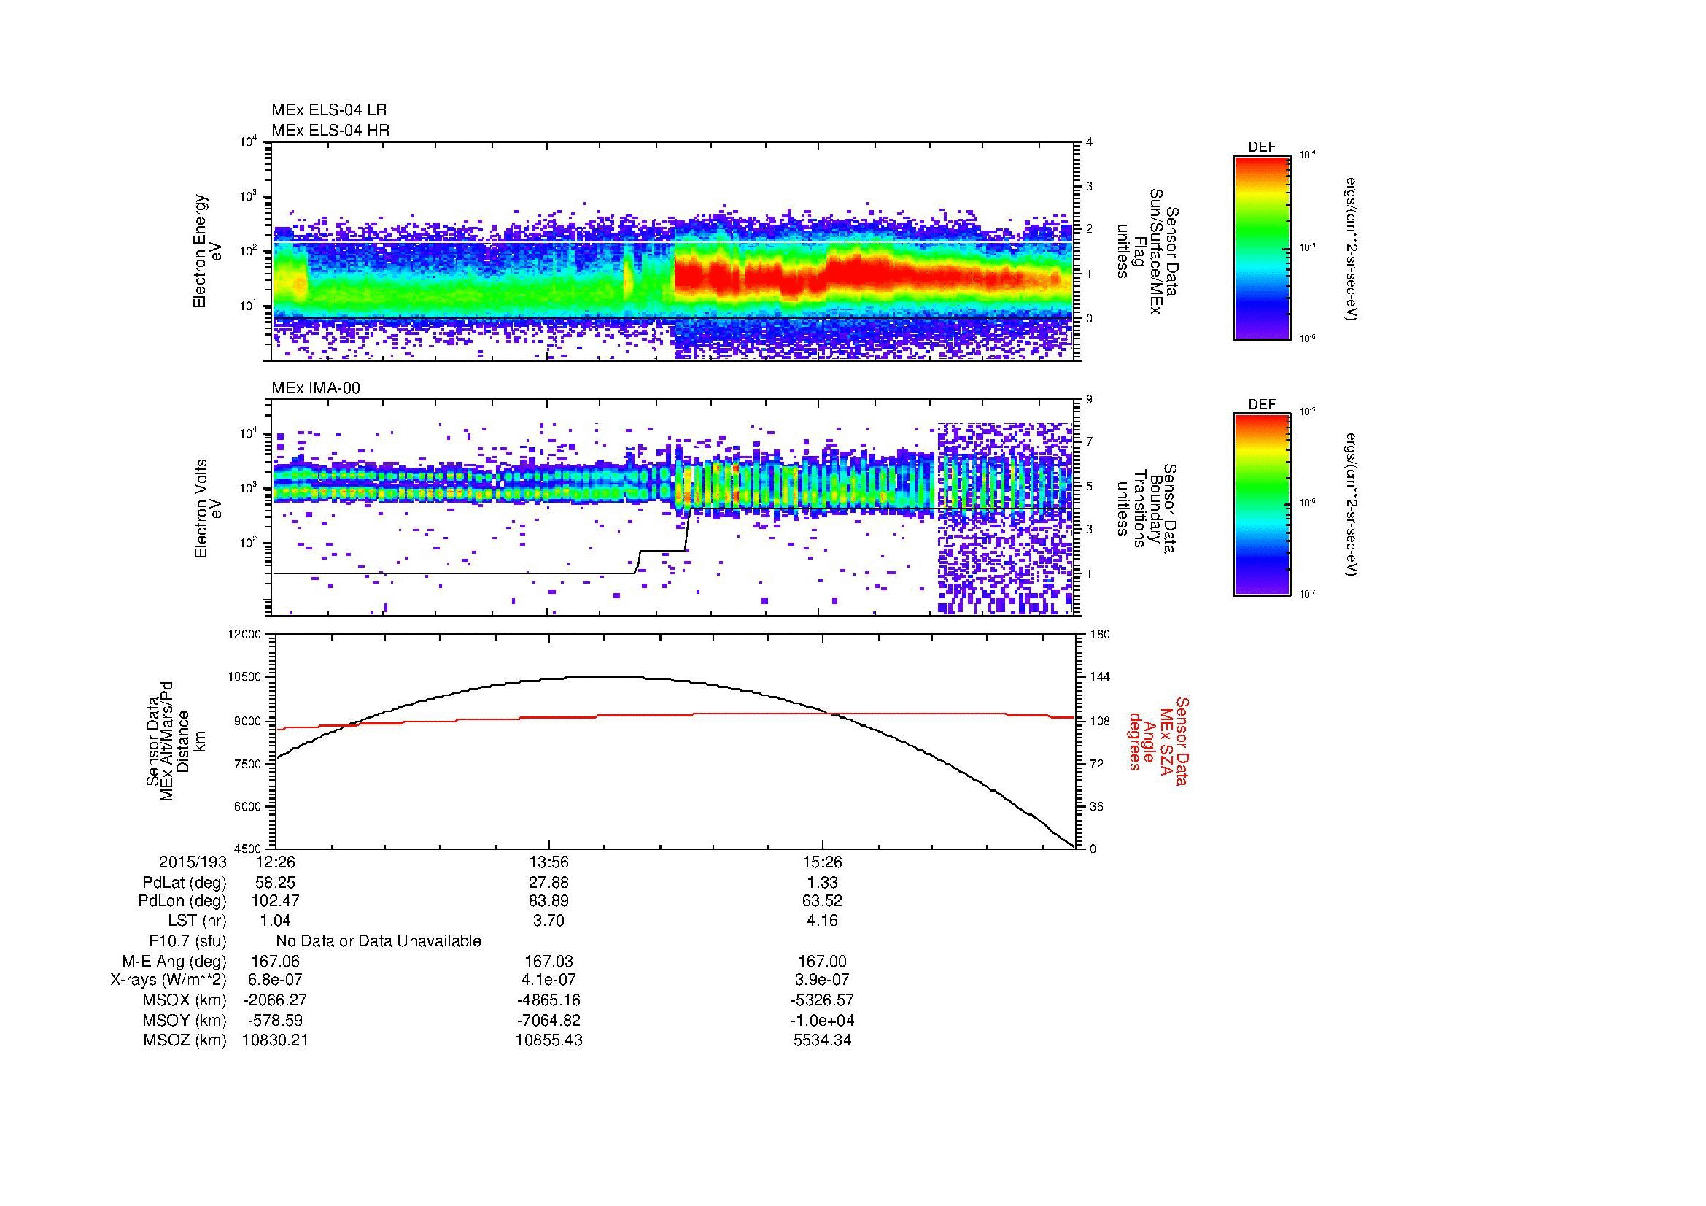
Task: Click the MSOY value '-7064.82'
Action: 549,1020
